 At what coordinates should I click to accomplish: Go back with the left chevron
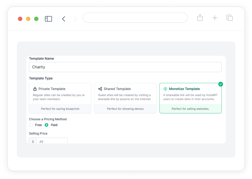(x=64, y=19)
